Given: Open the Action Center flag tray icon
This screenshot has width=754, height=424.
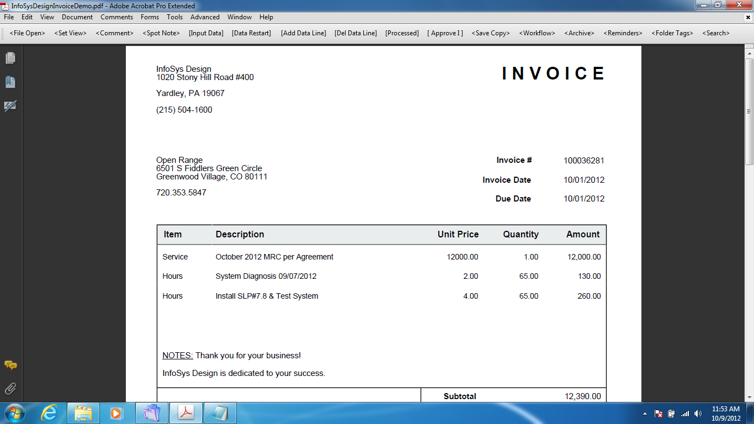Looking at the screenshot, I should pos(659,414).
